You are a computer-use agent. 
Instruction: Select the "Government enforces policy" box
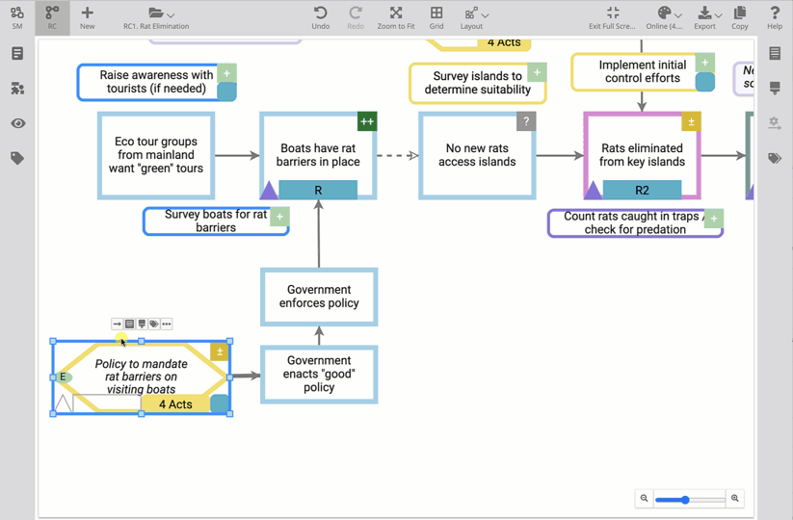coord(319,297)
